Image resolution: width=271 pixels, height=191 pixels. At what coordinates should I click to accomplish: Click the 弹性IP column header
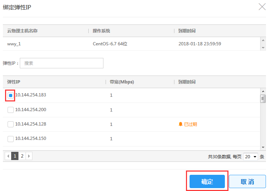click(14, 82)
